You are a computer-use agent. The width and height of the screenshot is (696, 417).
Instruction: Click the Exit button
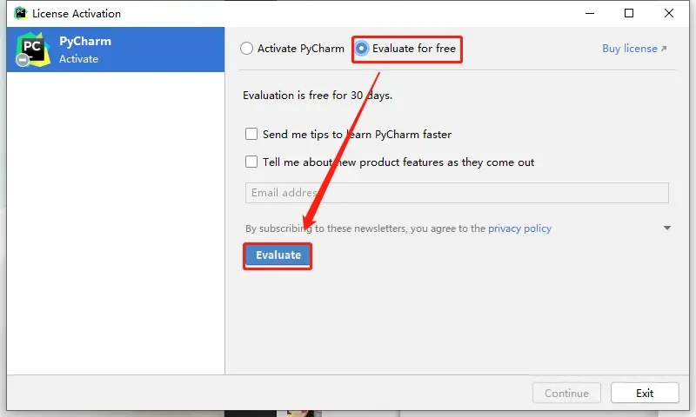click(x=644, y=393)
